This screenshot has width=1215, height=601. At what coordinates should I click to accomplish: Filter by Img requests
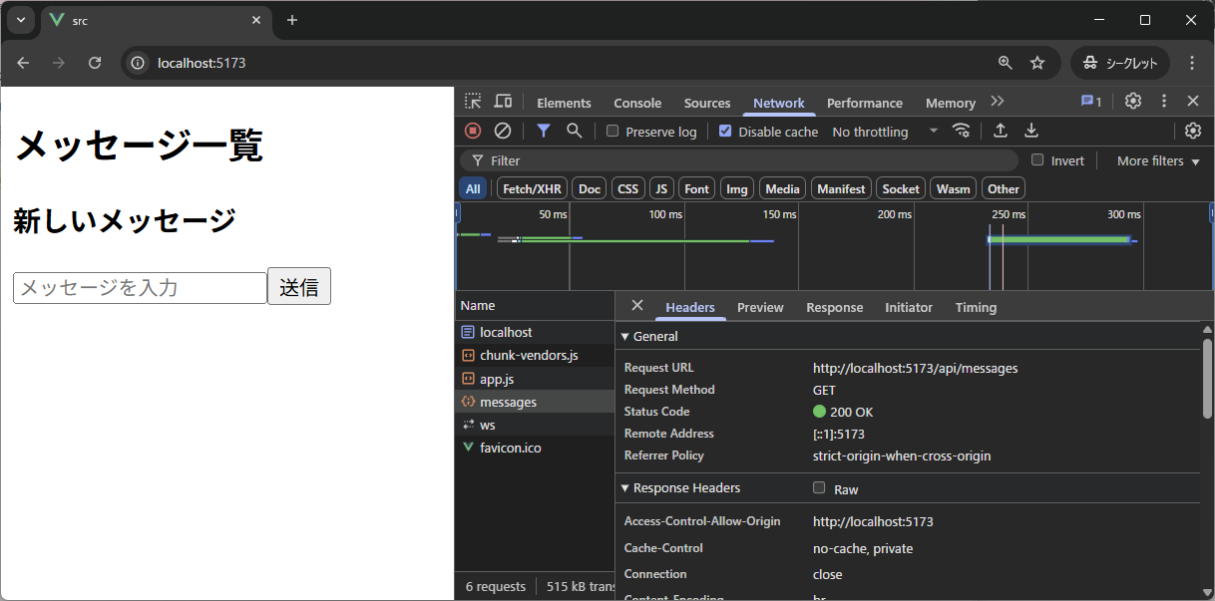(x=737, y=188)
